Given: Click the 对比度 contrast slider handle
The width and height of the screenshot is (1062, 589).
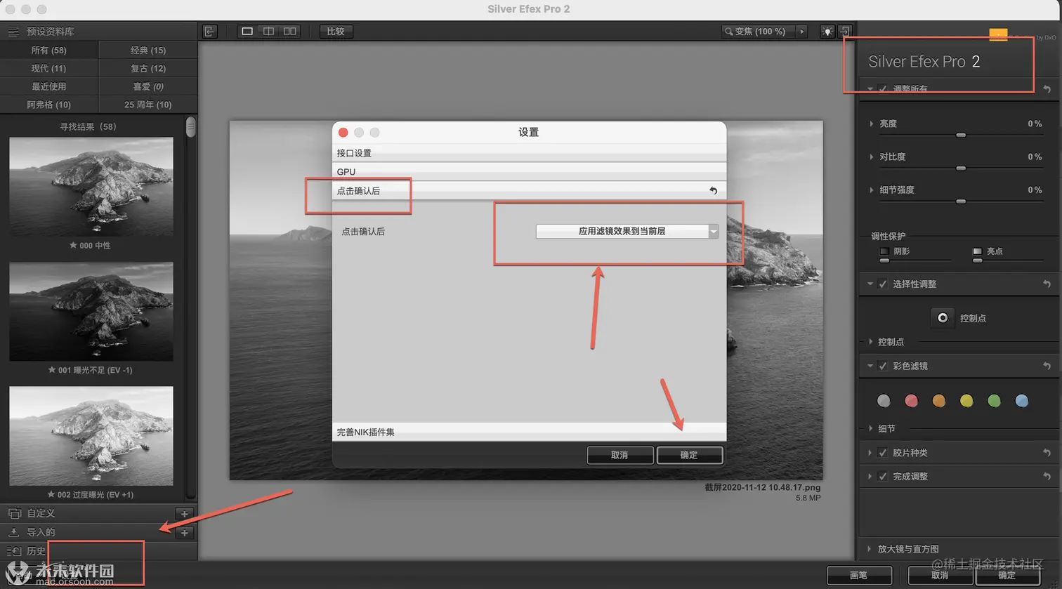Looking at the screenshot, I should point(961,168).
